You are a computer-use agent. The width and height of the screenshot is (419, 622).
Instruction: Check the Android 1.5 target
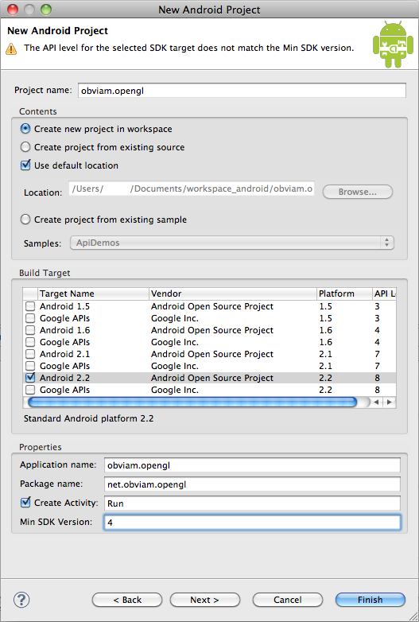click(30, 306)
